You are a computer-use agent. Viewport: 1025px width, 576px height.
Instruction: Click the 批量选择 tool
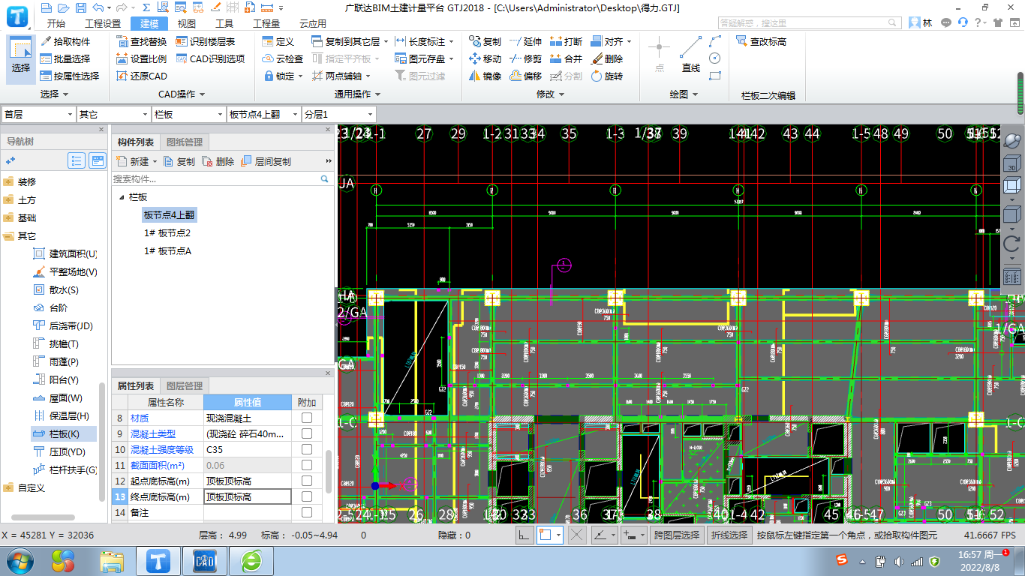(x=65, y=58)
